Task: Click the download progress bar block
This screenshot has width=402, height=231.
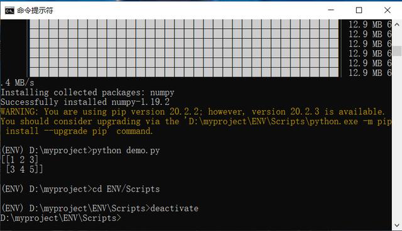Action: pos(184,48)
